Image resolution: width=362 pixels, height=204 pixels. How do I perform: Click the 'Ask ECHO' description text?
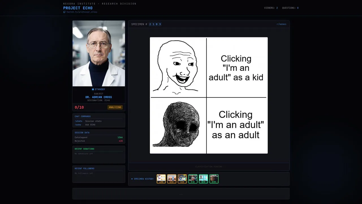point(90,125)
